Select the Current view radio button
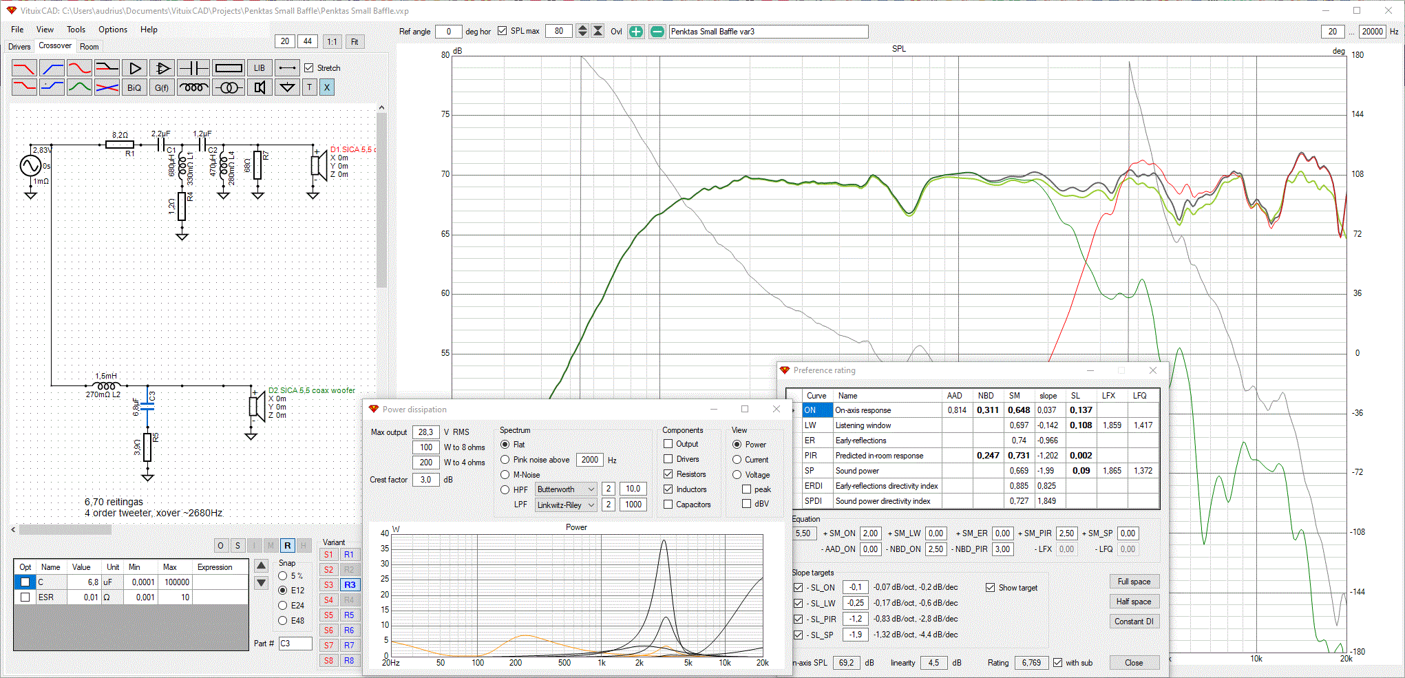The height and width of the screenshot is (678, 1405). pyautogui.click(x=737, y=460)
